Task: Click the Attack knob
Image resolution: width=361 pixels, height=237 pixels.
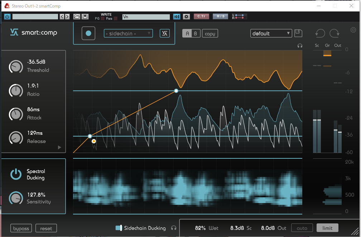Action: coord(16,114)
